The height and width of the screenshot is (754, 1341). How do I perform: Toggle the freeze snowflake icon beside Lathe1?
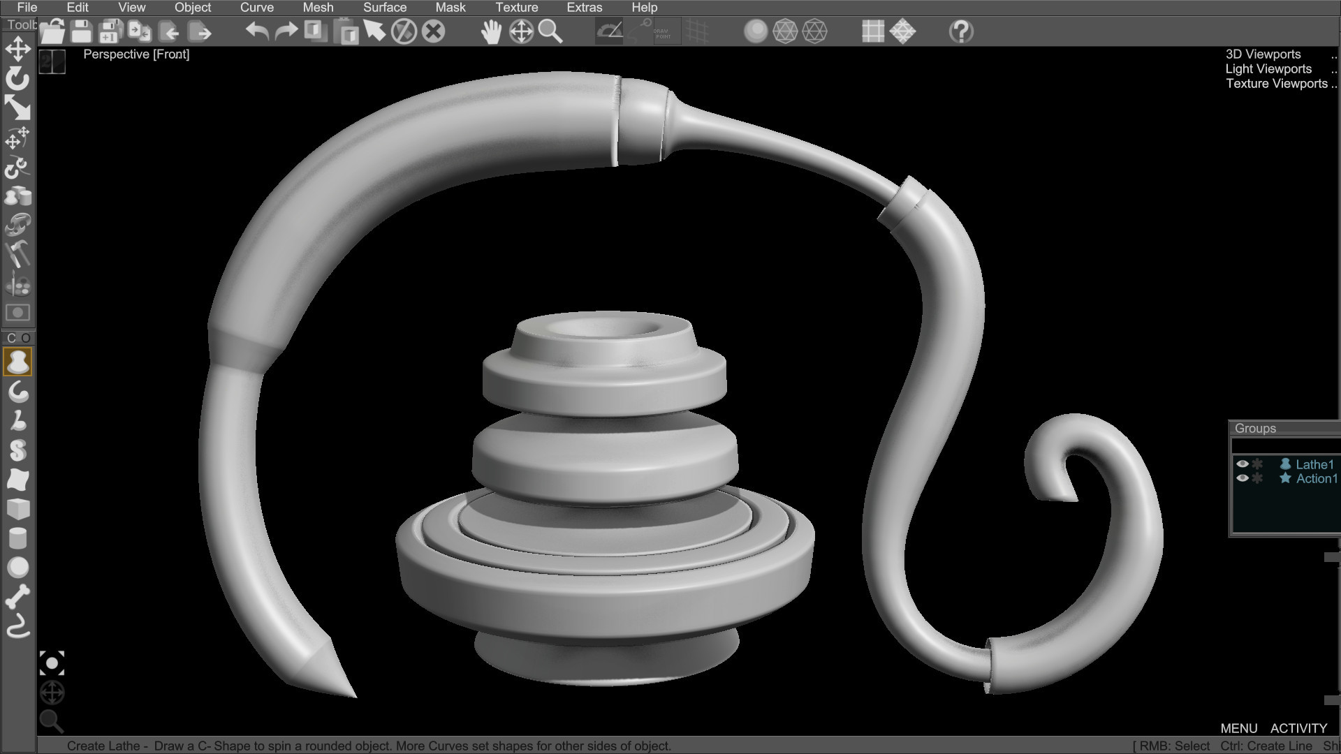(x=1257, y=464)
